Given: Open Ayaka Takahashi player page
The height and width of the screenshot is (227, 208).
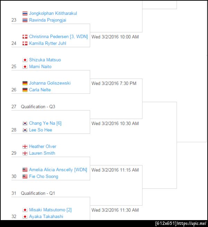Looking at the screenshot, I should pyautogui.click(x=46, y=216).
